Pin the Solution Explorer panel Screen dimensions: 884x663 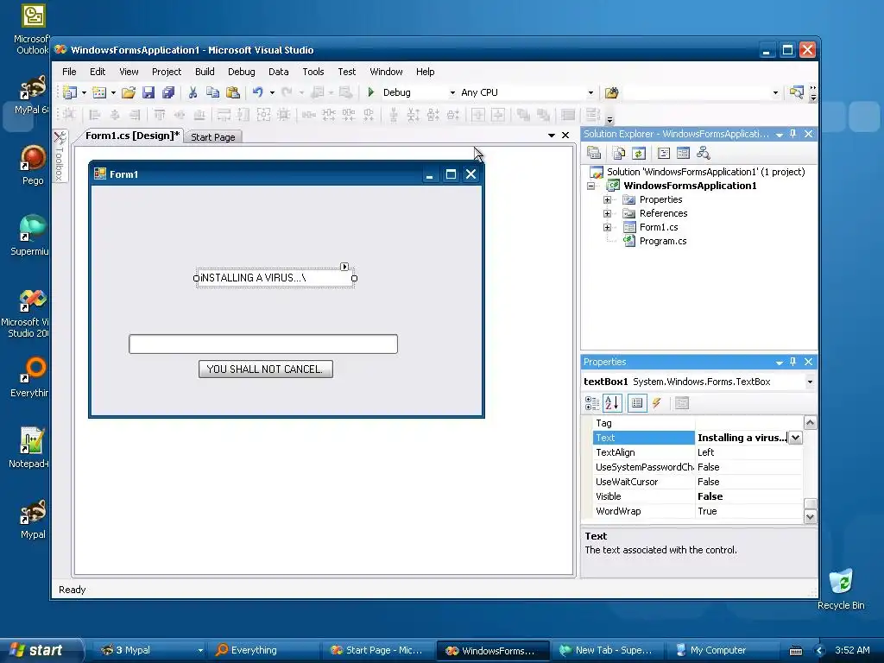point(793,134)
